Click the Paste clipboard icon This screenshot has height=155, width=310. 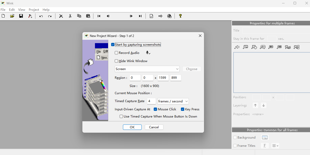click(88, 16)
